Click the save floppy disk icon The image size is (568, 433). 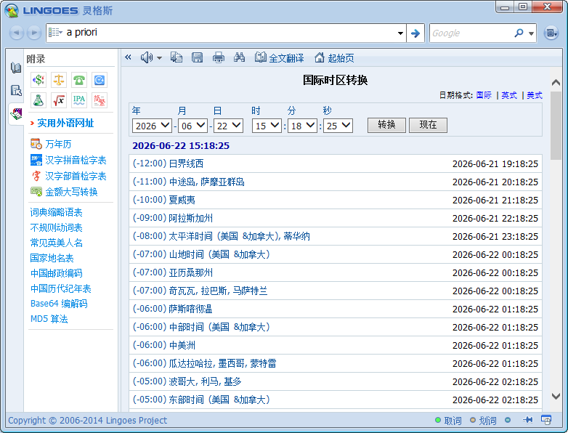[x=197, y=57]
